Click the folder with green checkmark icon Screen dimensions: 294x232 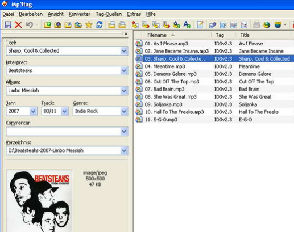coord(47,25)
